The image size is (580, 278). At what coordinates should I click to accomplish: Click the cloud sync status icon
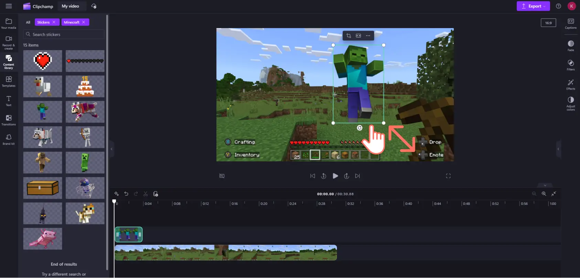(x=94, y=6)
